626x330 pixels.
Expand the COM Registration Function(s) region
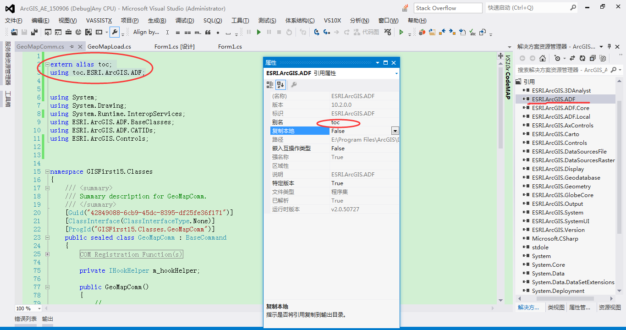click(47, 254)
